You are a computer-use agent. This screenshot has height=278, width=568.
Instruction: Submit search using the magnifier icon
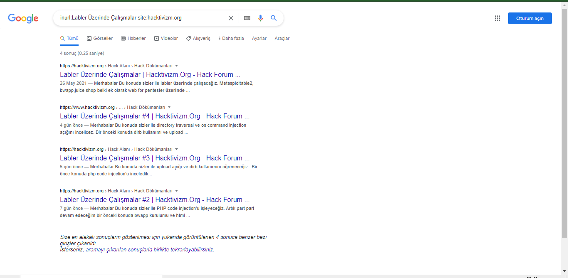[274, 18]
